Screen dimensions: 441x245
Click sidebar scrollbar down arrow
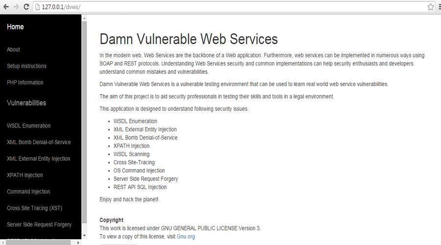(84, 236)
